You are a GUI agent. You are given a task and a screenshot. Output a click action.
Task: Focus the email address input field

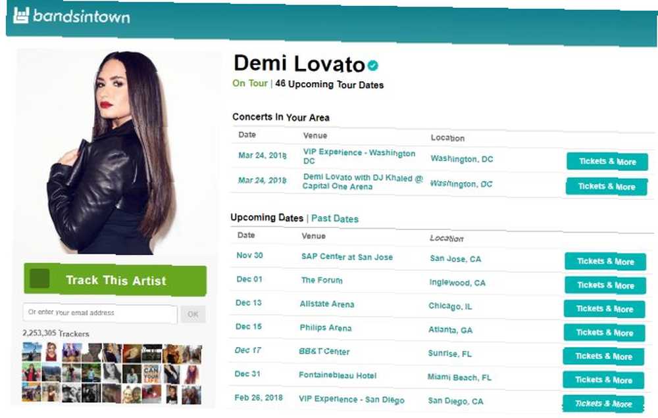click(x=100, y=313)
